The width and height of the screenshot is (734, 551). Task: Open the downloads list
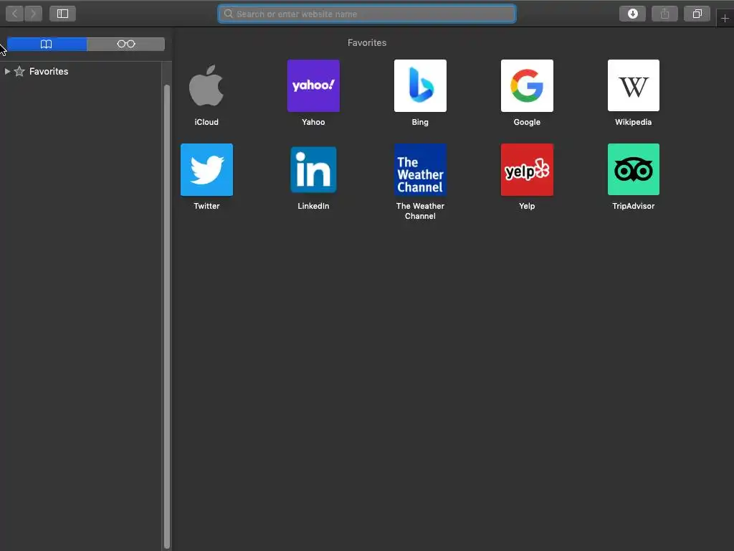pyautogui.click(x=632, y=14)
